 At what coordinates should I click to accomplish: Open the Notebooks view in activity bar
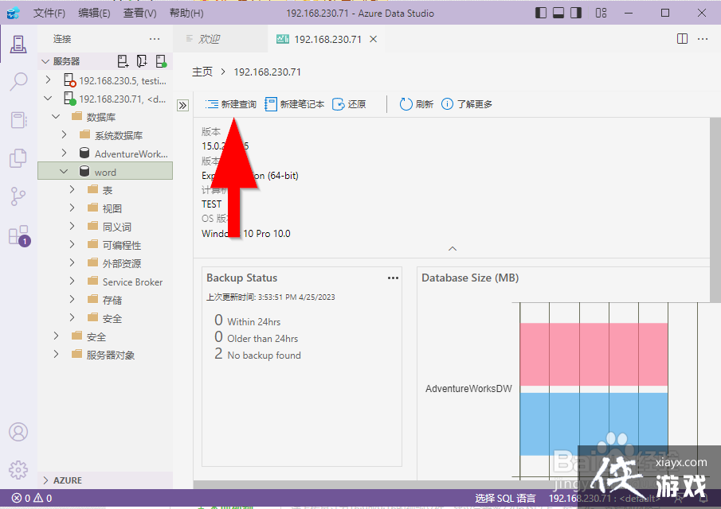click(18, 119)
